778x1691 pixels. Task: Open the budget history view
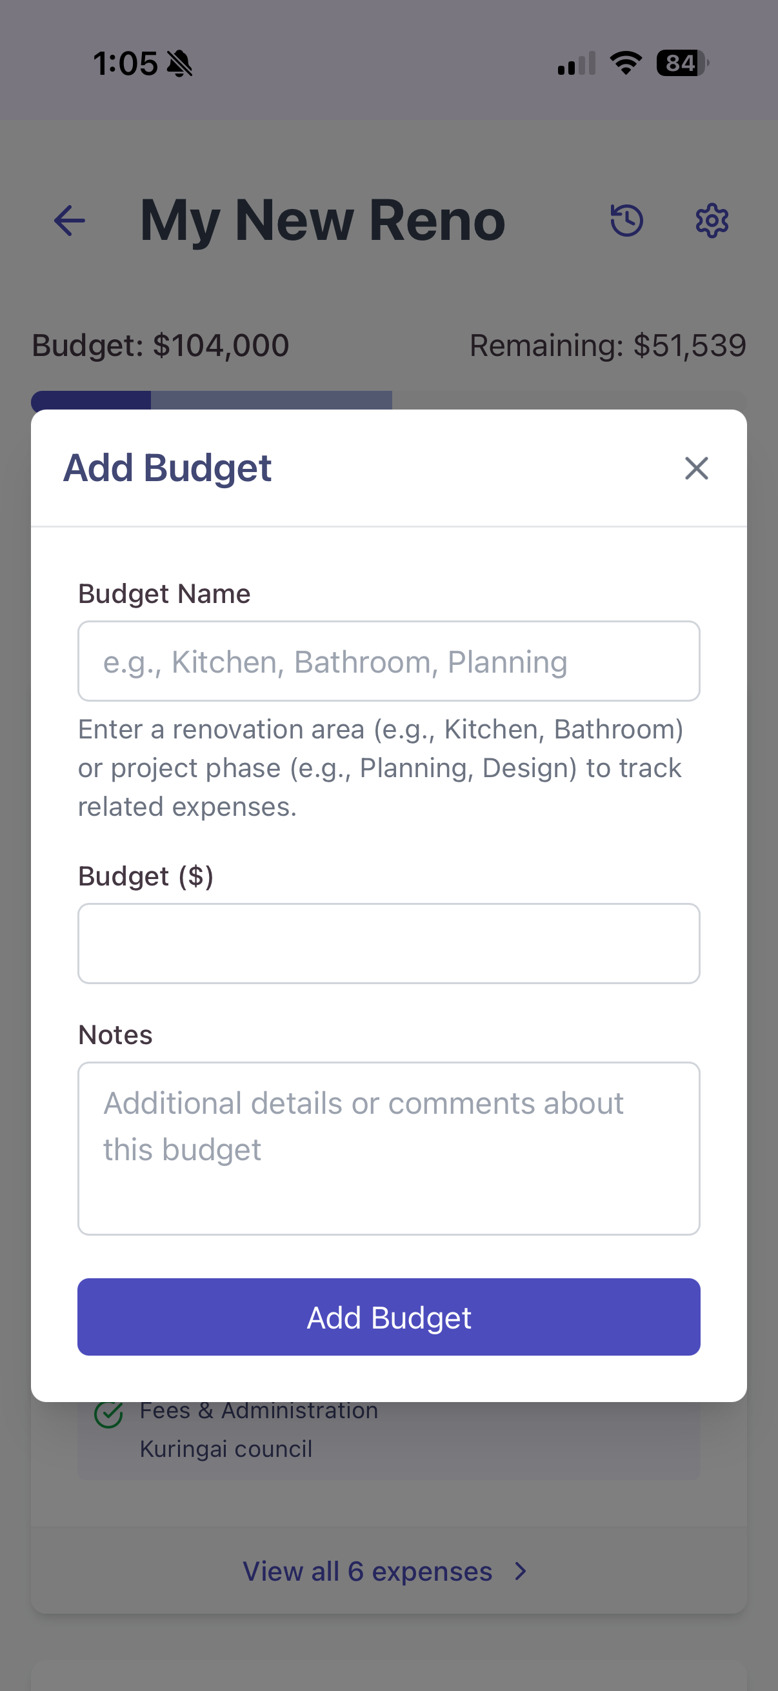tap(626, 220)
